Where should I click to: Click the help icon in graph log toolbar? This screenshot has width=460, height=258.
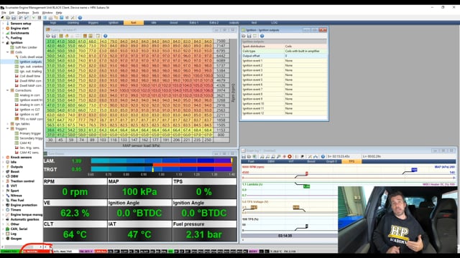[x=323, y=156]
